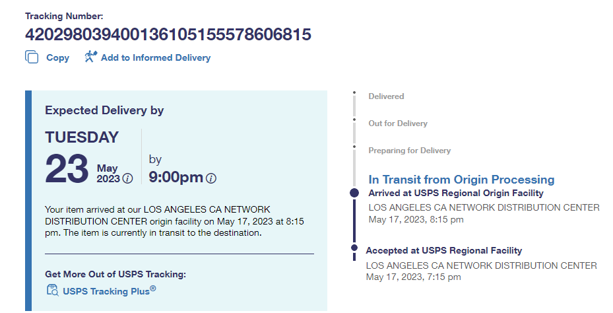The image size is (613, 313).
Task: Click the Delivered step in the timeline
Action: pos(386,96)
